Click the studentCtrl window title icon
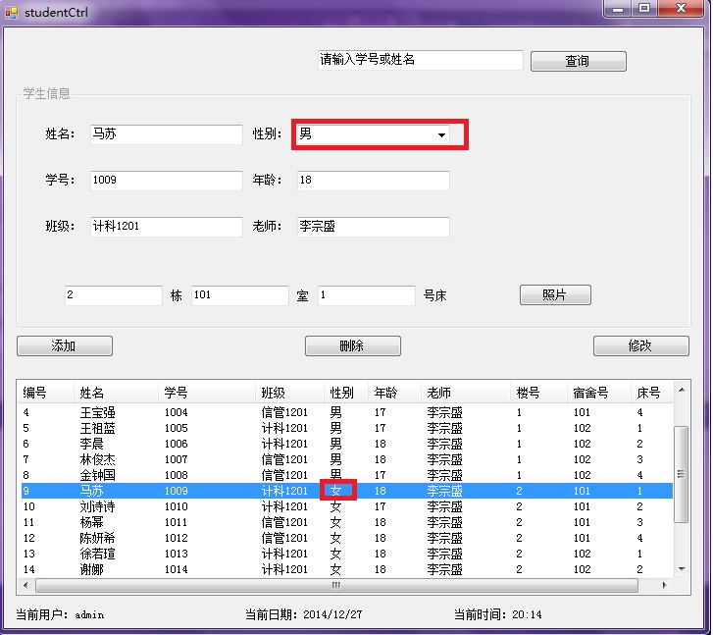 11,13
